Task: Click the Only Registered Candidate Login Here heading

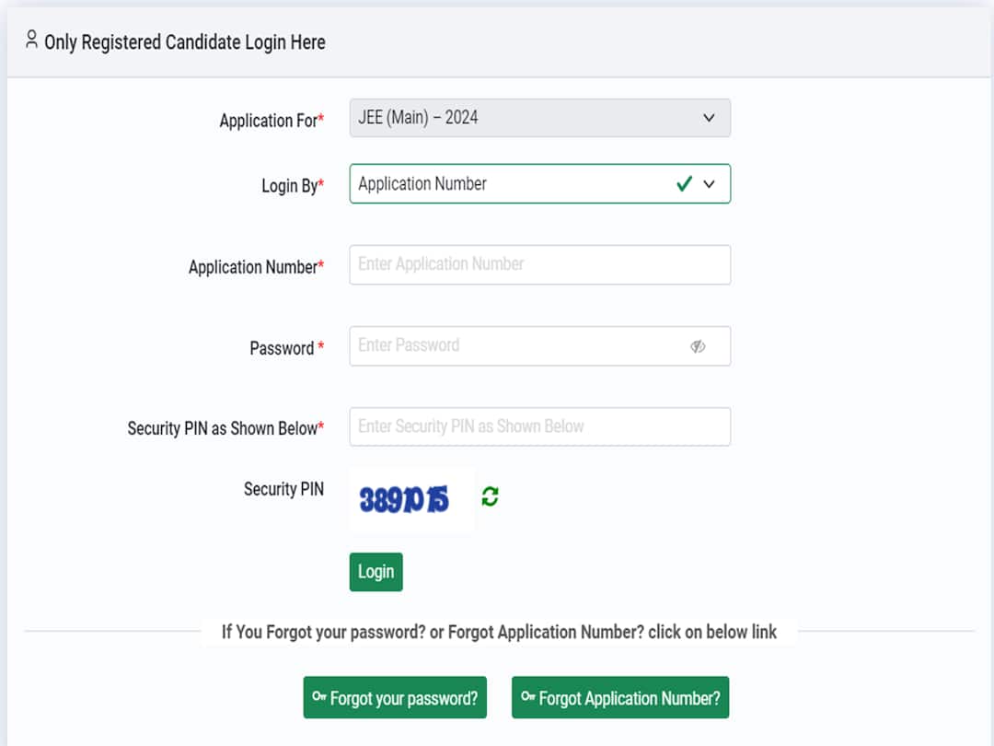Action: pyautogui.click(x=185, y=42)
